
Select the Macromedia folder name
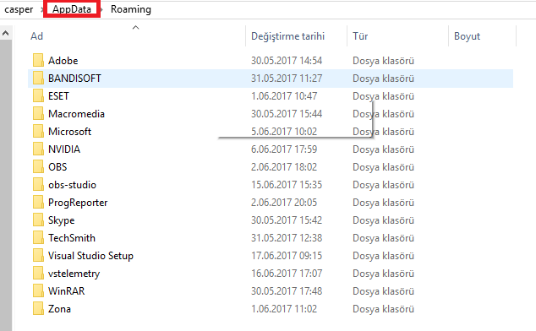(x=76, y=114)
